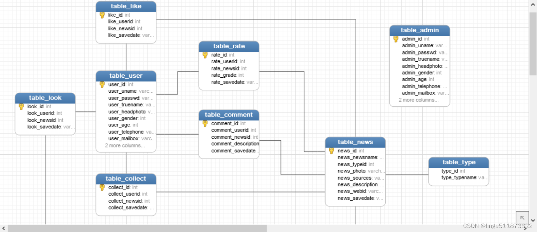Click the user_mailbox column
This screenshot has height=232, width=537.
(x=132, y=139)
